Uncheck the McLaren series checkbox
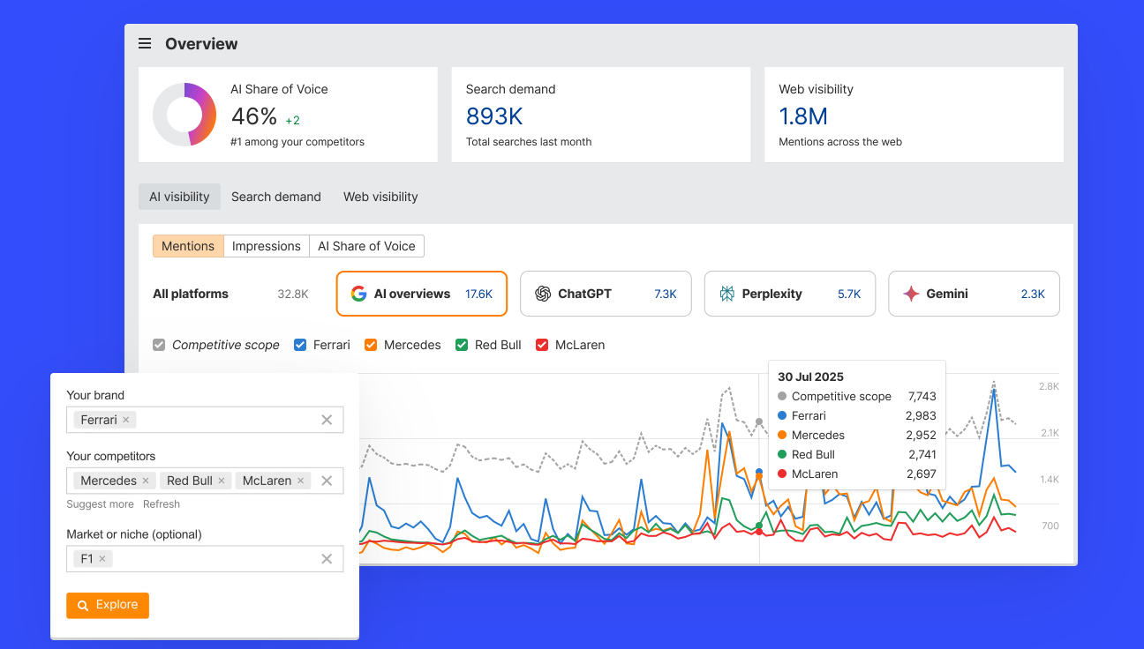This screenshot has height=649, width=1144. 542,345
